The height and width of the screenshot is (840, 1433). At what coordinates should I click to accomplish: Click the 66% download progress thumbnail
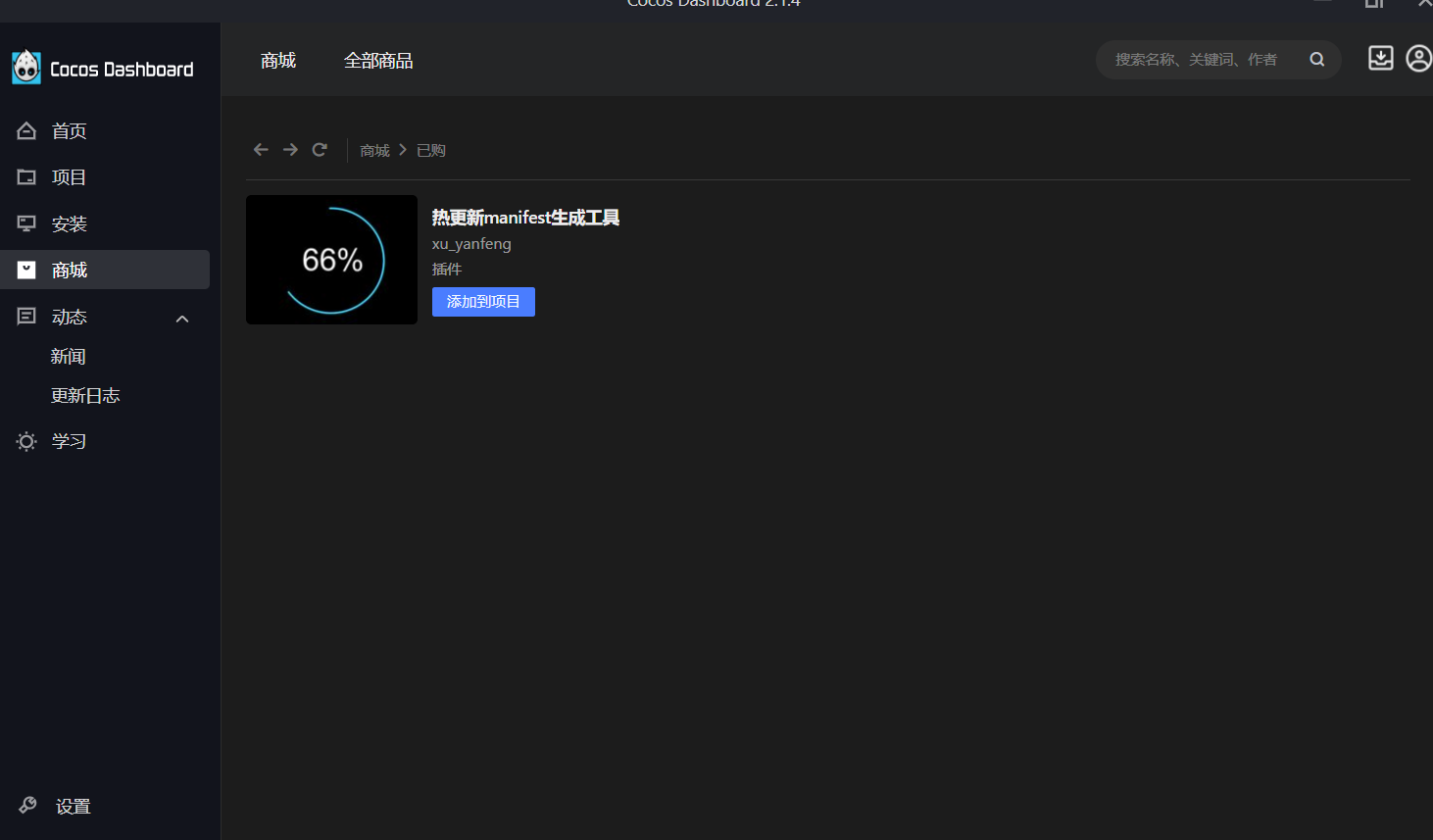pyautogui.click(x=331, y=260)
